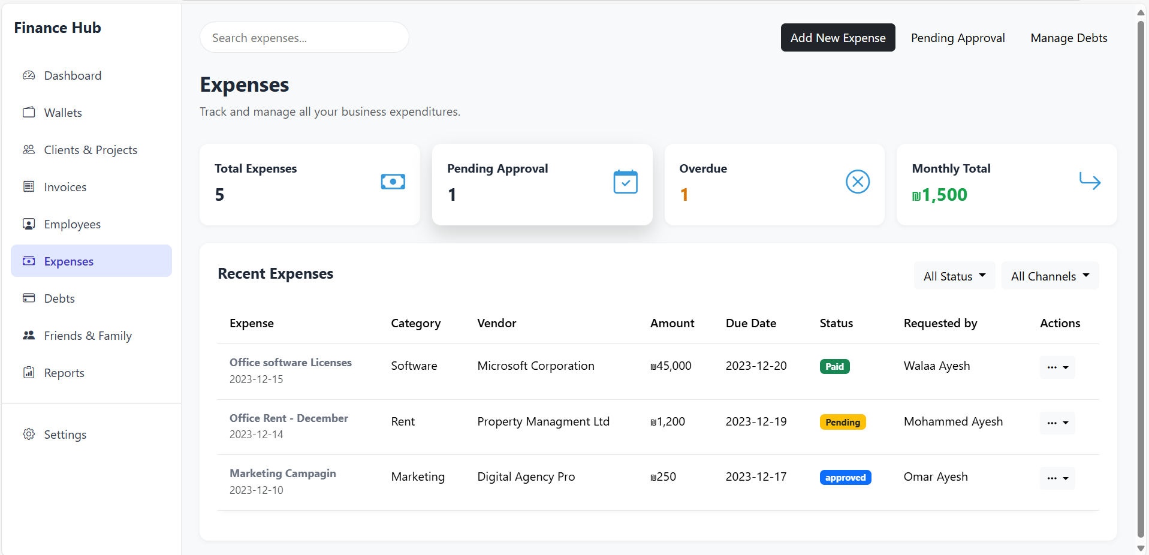Click Manage Debts button
The image size is (1149, 555).
point(1069,38)
